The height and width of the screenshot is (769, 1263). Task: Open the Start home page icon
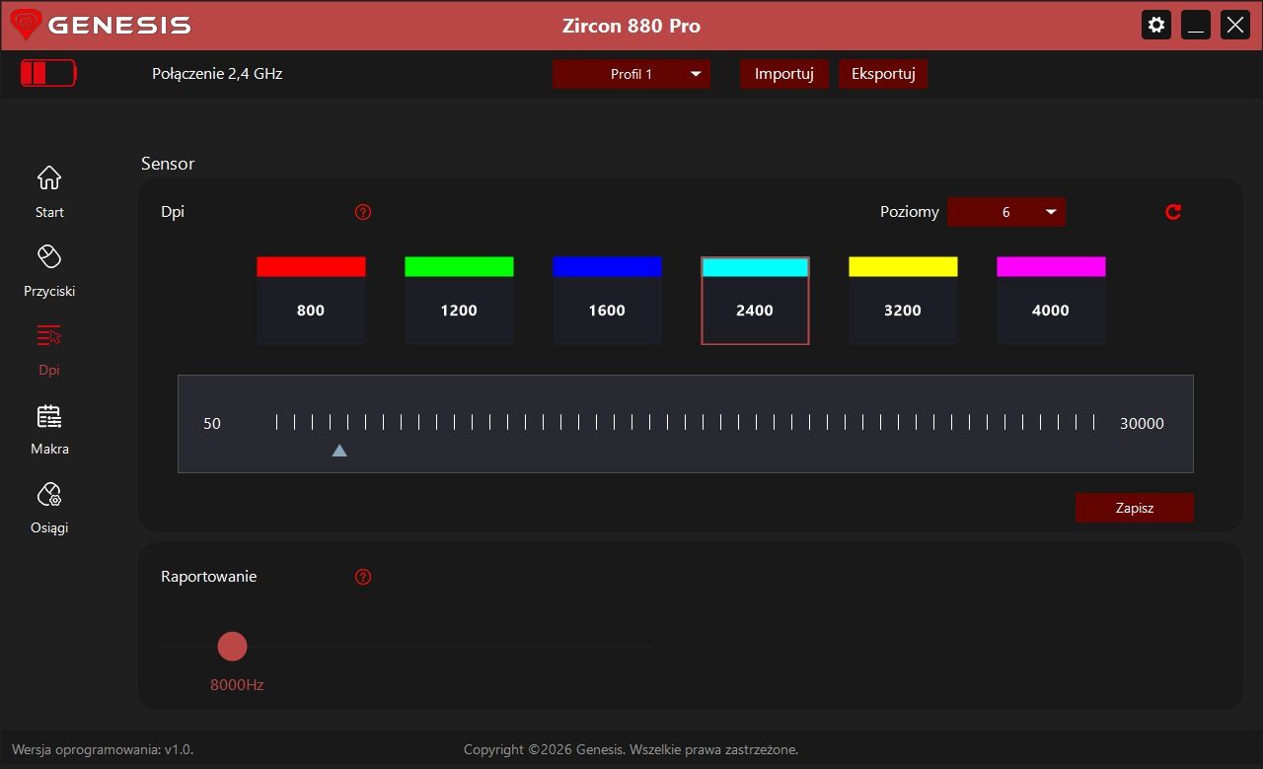coord(49,177)
